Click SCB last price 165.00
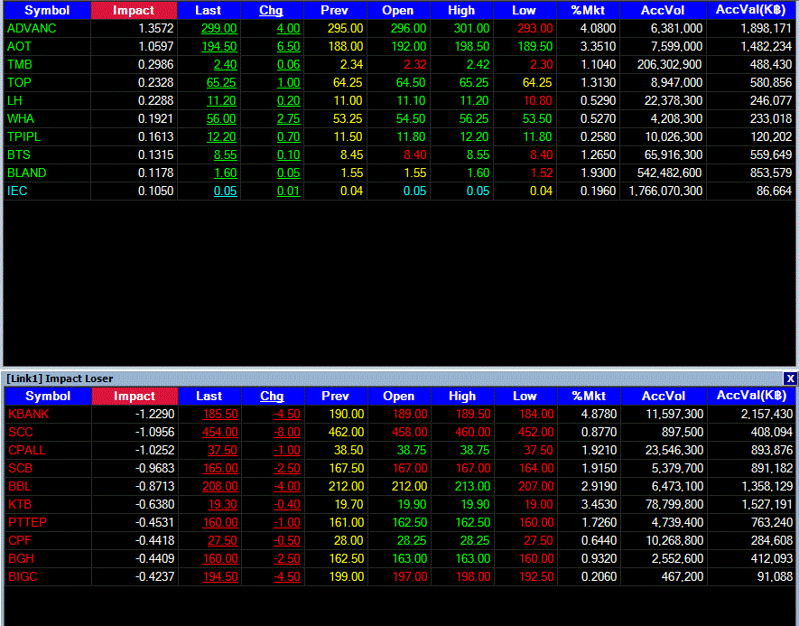The height and width of the screenshot is (626, 799). [x=220, y=469]
